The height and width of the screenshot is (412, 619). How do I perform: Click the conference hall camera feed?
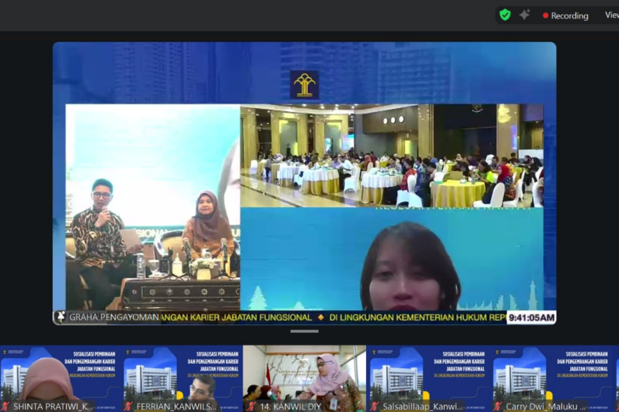[x=391, y=155]
